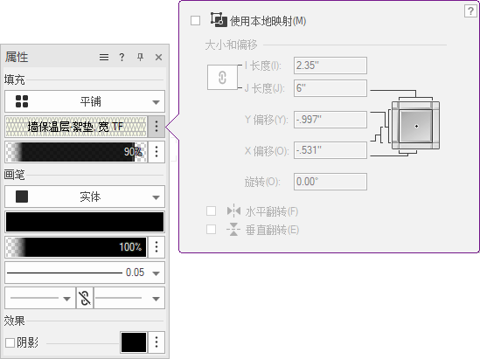This screenshot has height=359, width=480.
Task: Open the 实体 pen style dropdown
Action: [85, 197]
